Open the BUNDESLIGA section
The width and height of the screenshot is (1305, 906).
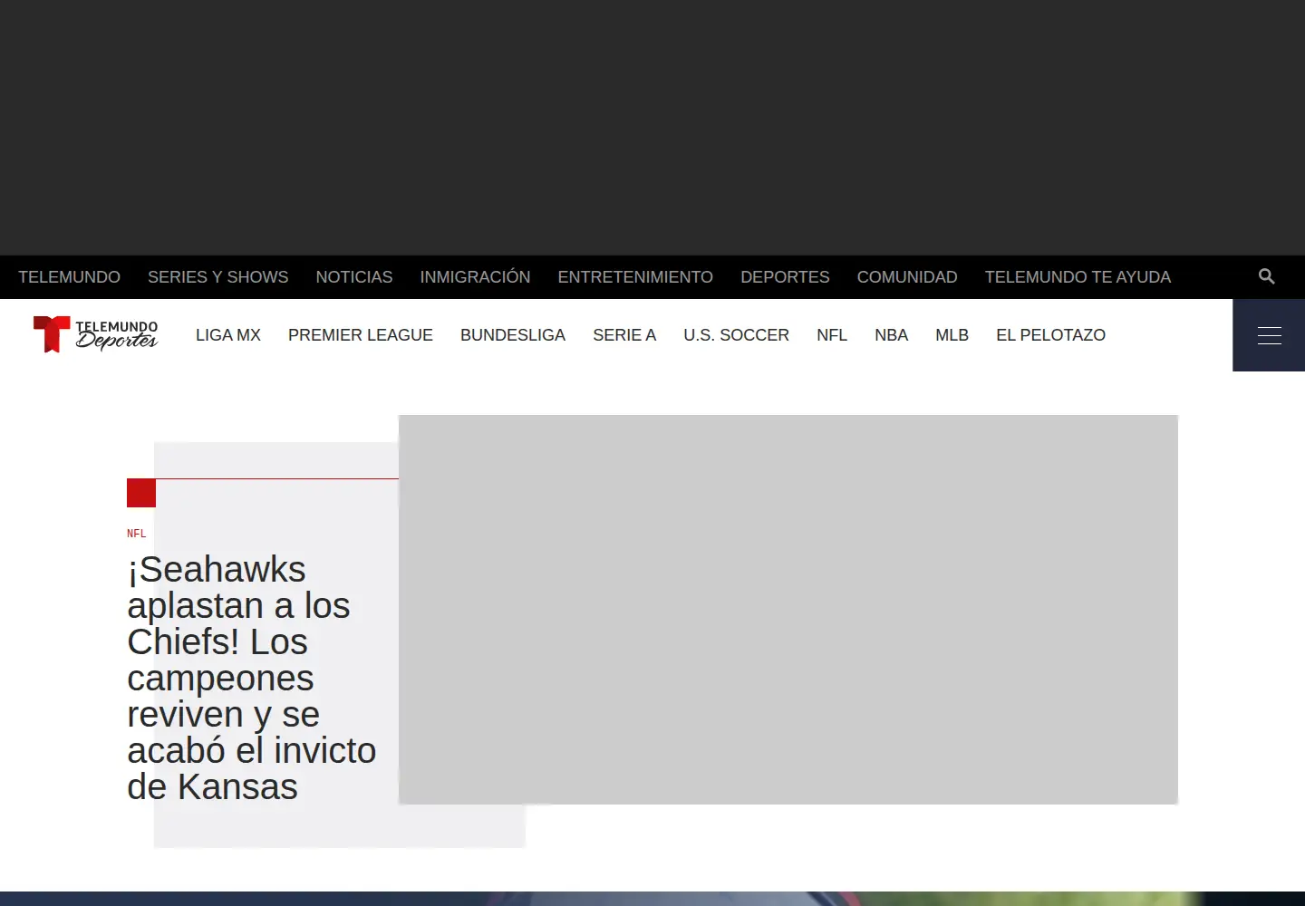[513, 335]
